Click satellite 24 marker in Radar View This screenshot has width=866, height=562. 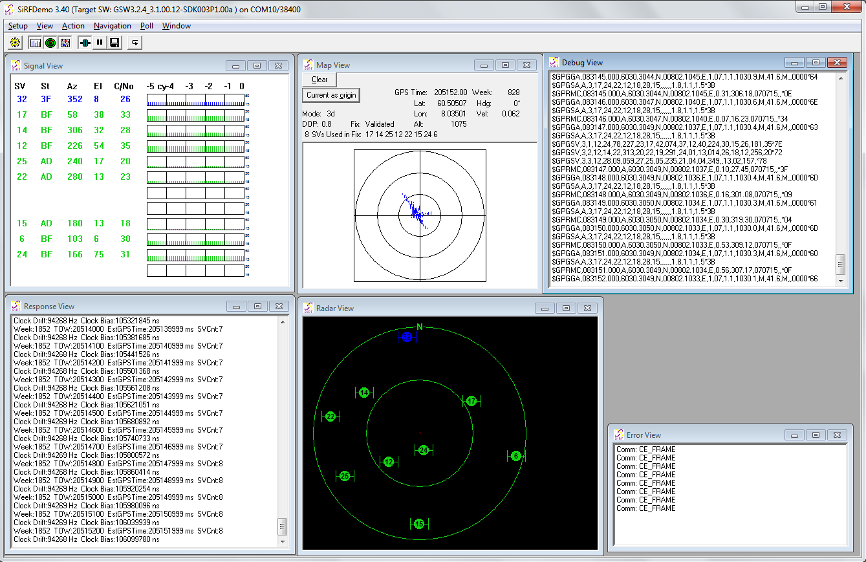[423, 450]
